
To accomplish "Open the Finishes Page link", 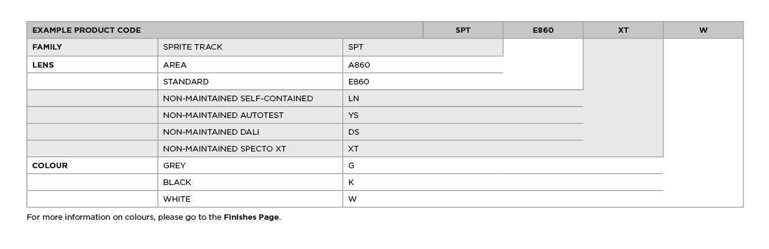I will [251, 217].
